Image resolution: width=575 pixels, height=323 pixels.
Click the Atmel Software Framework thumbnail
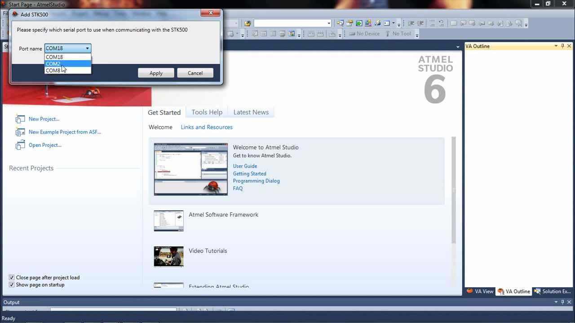point(168,221)
